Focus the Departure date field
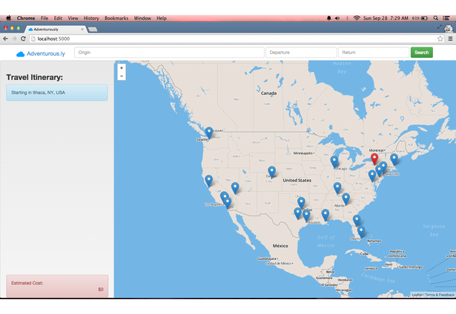The image size is (456, 314). (301, 53)
